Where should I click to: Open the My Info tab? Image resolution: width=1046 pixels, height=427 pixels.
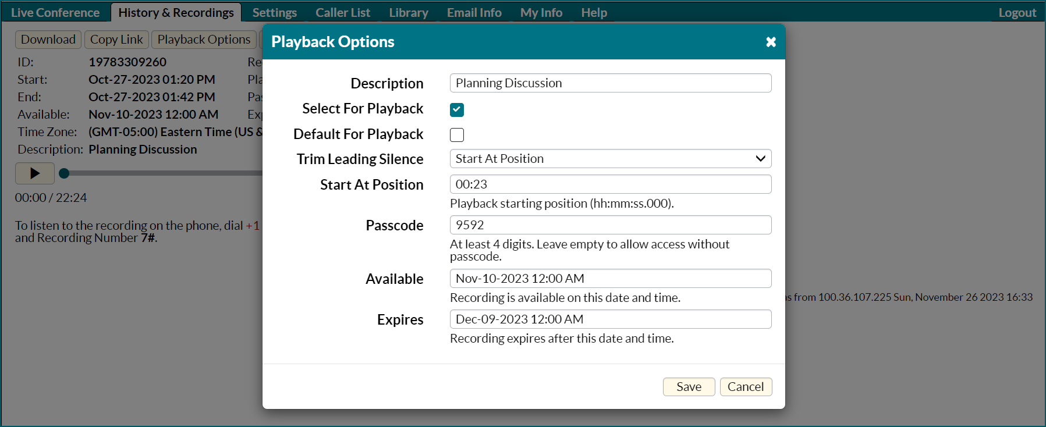[x=541, y=12]
